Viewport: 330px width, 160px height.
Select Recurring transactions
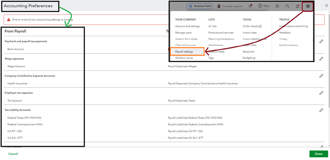221,39
